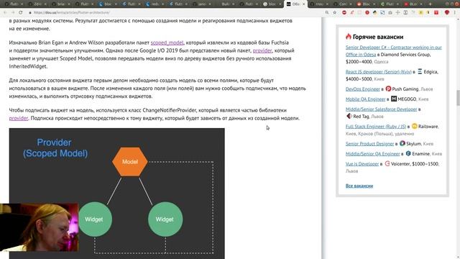460x259 pixels.
Task: Open the Chrome three-dot menu
Action: click(x=456, y=13)
